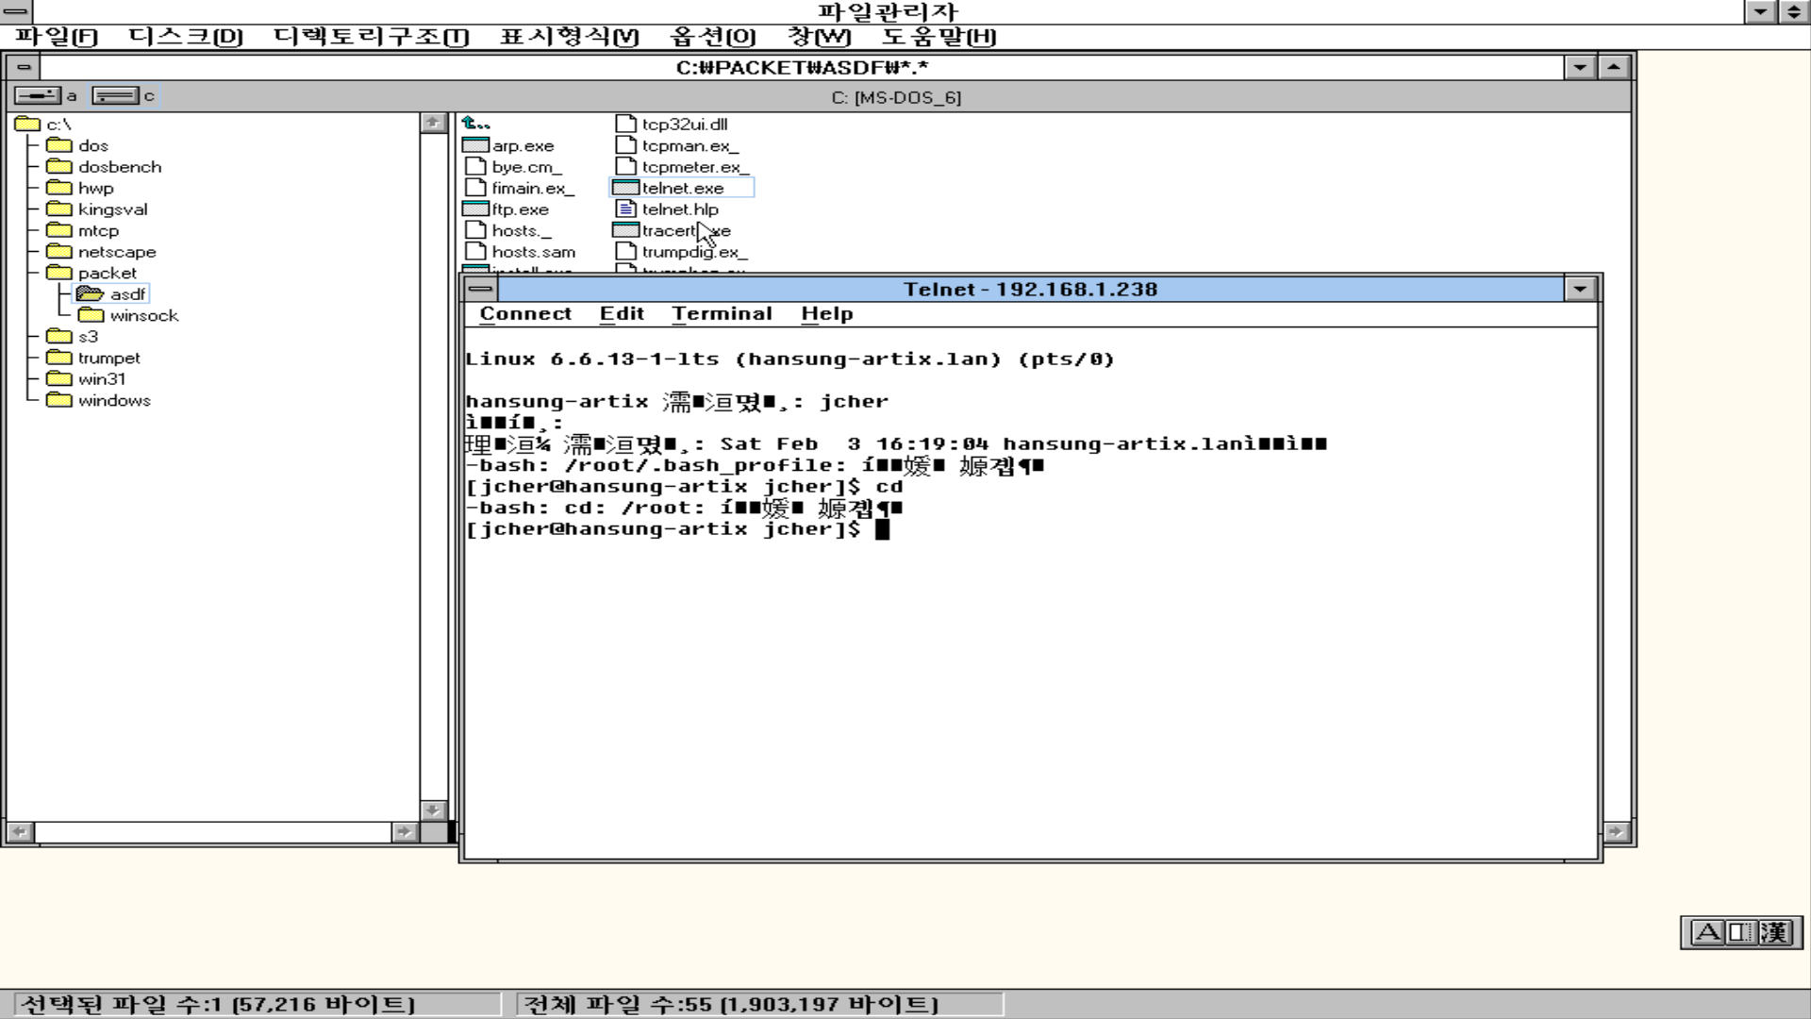1811x1019 pixels.
Task: Click tree pane scroll up arrow
Action: pos(433,123)
